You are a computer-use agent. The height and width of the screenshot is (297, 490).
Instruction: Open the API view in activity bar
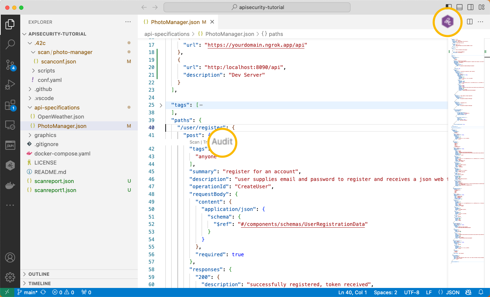click(10, 145)
